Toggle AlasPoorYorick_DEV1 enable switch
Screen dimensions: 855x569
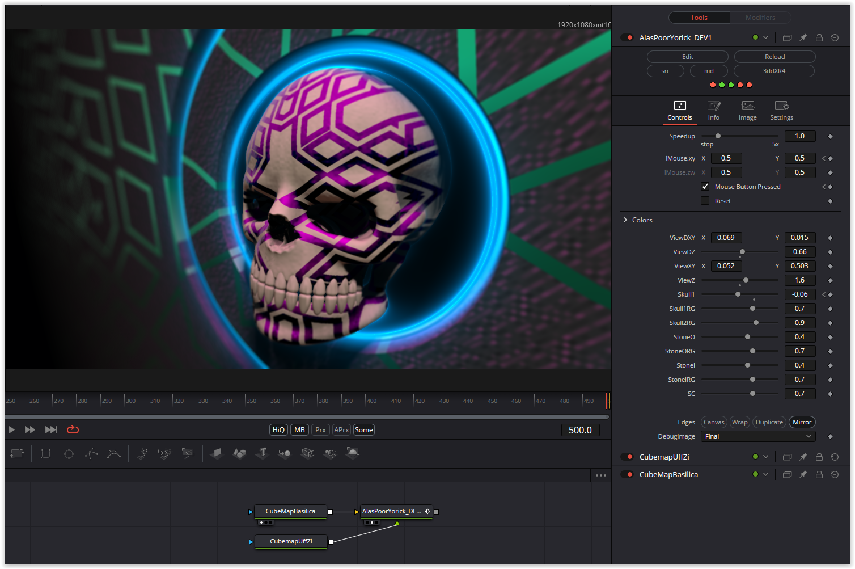click(627, 37)
